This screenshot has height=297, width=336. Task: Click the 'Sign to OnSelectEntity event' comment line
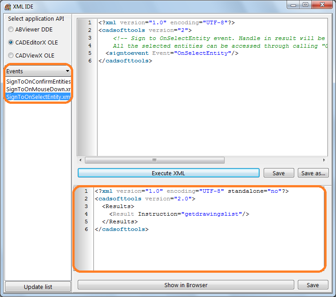pyautogui.click(x=219, y=38)
